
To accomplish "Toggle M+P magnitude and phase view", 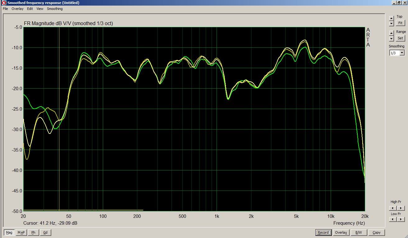I will click(x=21, y=232).
